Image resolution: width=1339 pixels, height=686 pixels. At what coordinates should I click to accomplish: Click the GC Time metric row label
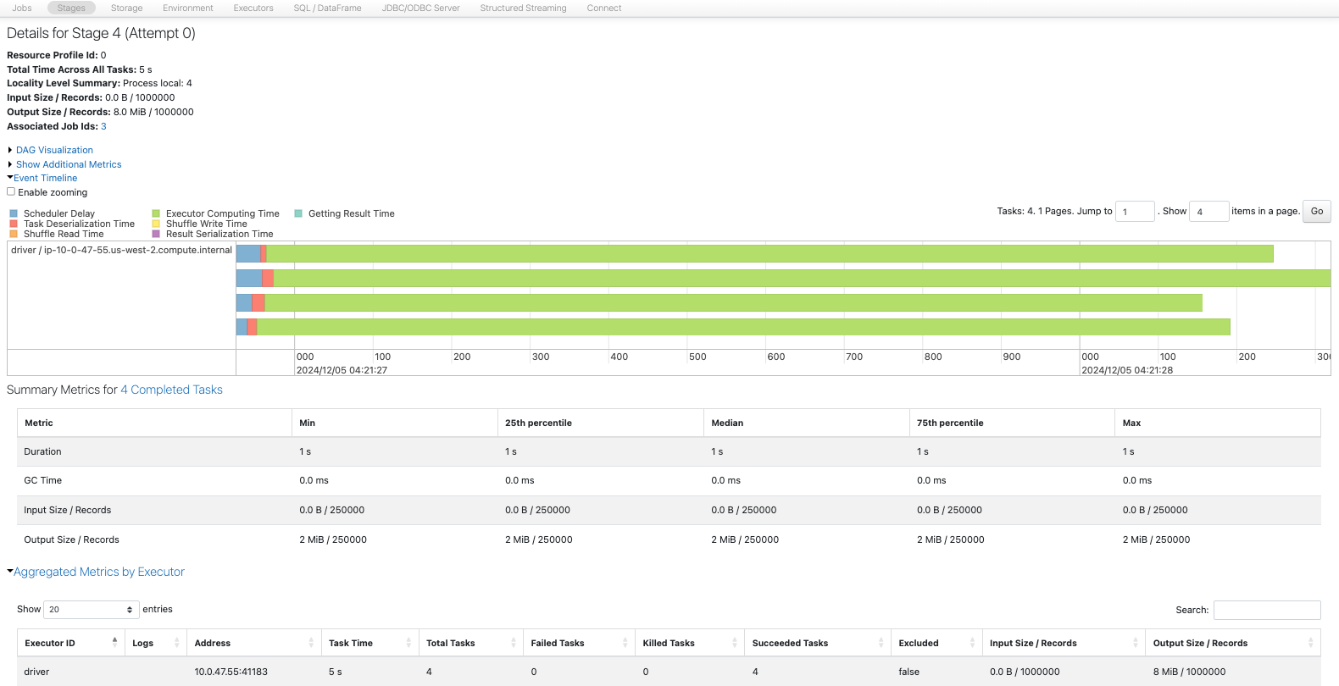[42, 480]
